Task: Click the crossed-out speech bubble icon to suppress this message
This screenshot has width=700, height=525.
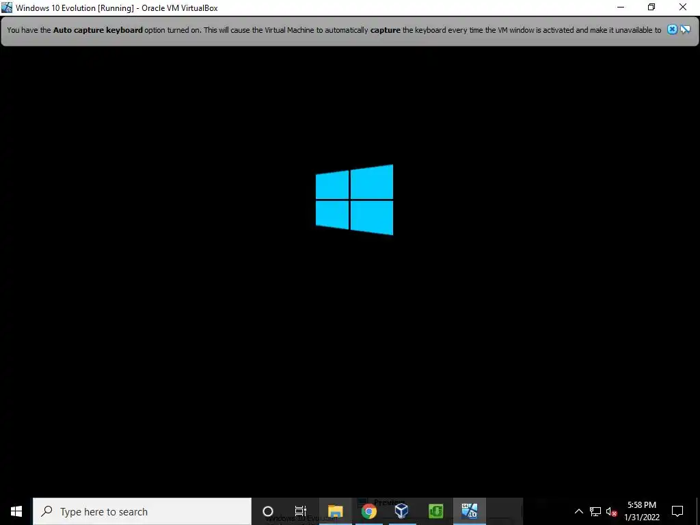Action: 685,30
